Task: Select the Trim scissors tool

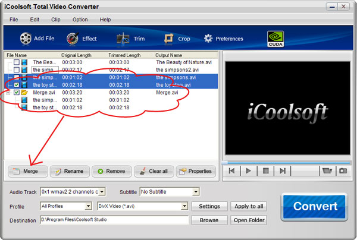Action: pyautogui.click(x=123, y=39)
